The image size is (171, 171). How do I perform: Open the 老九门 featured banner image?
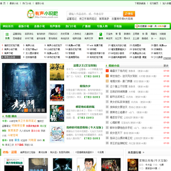click(x=24, y=88)
